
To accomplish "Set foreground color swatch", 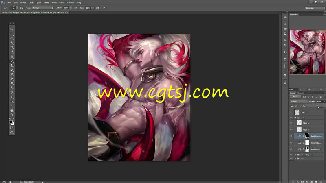I will 11,122.
